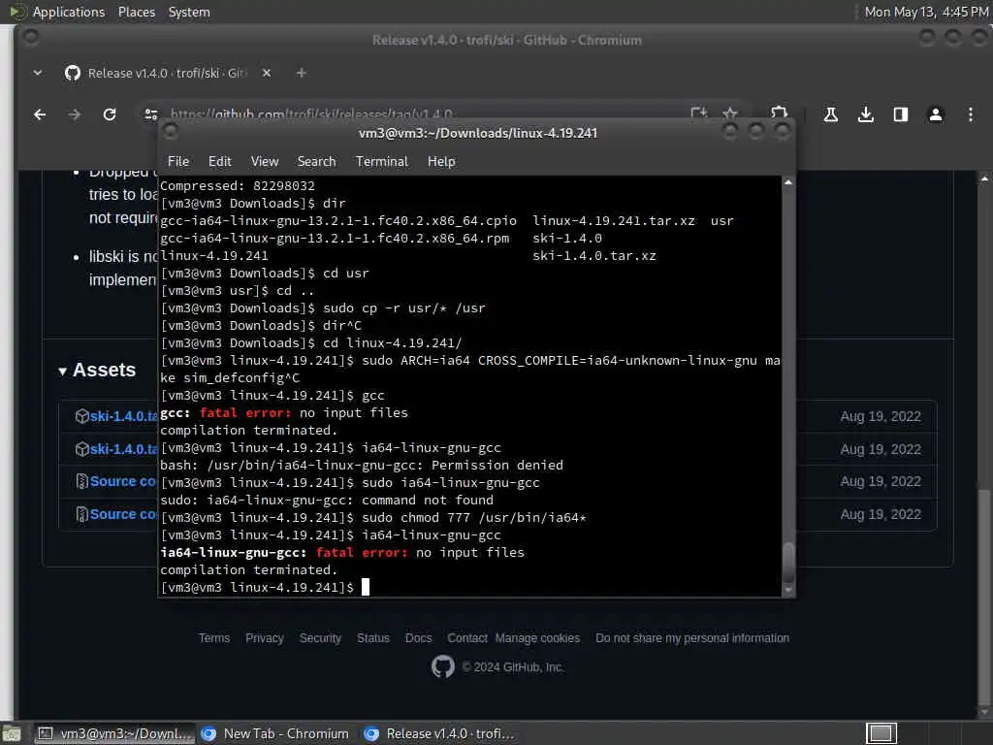Open the Applications menu in top panel
The height and width of the screenshot is (745, 993).
point(69,12)
